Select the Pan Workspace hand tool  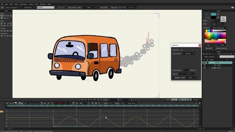click(x=1, y=36)
